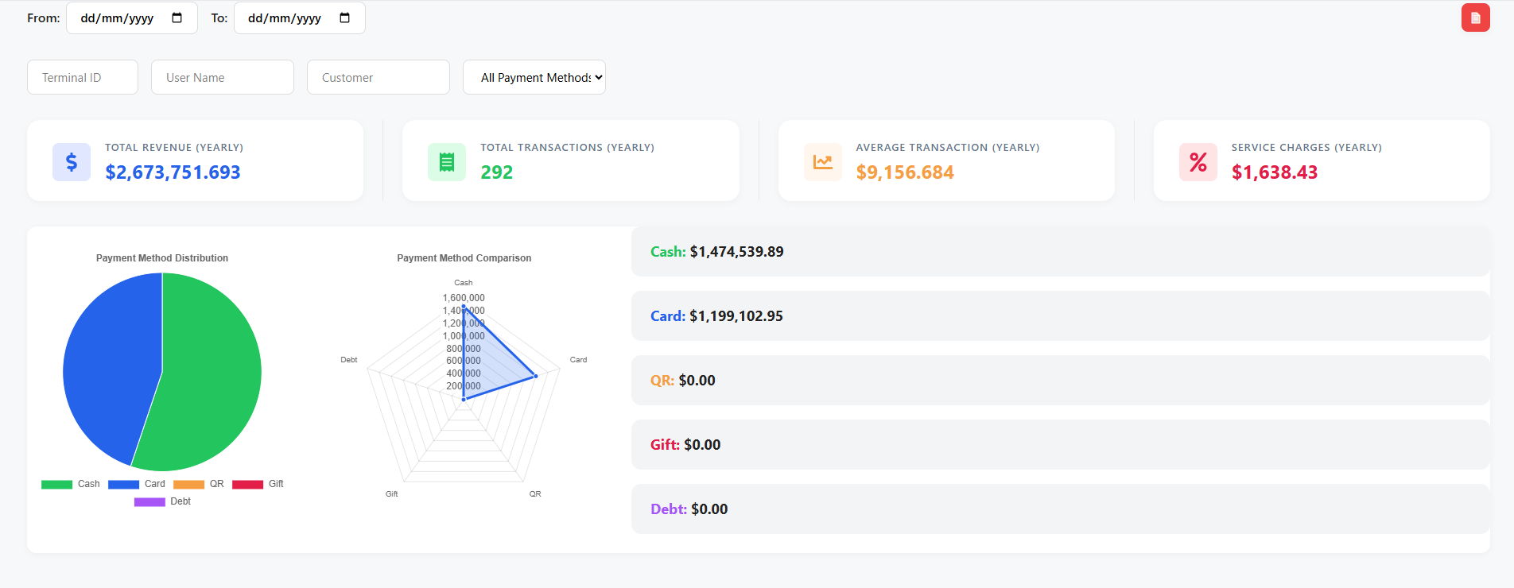Viewport: 1514px width, 588px height.
Task: Focus the User Name input field
Action: (x=223, y=77)
